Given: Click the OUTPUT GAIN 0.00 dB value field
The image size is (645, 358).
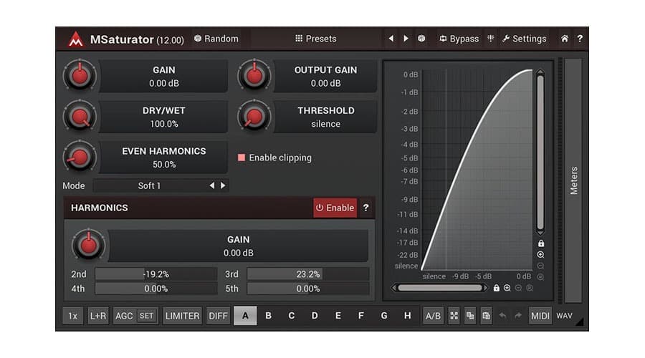Looking at the screenshot, I should (x=325, y=77).
